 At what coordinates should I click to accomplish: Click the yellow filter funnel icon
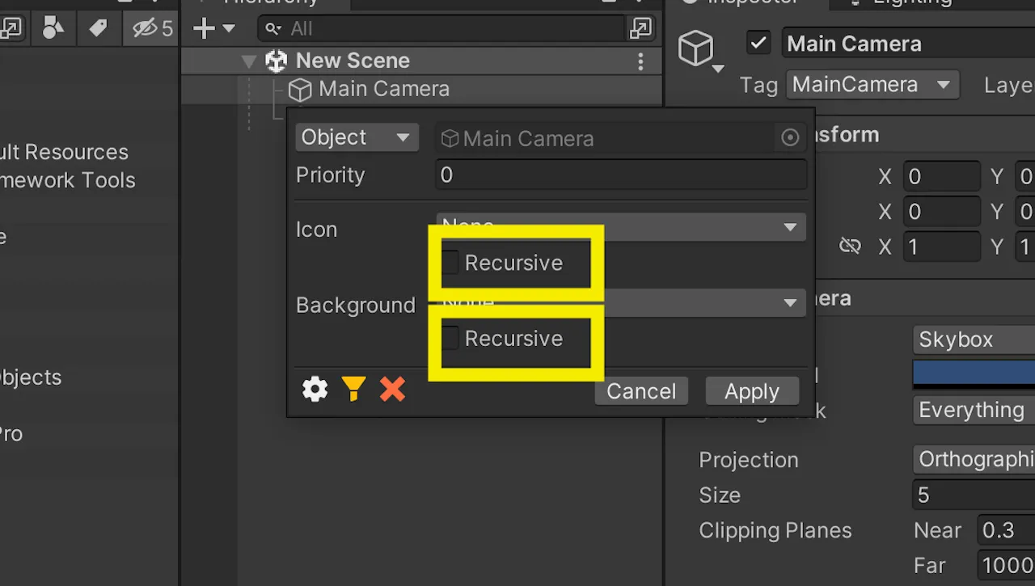click(353, 390)
